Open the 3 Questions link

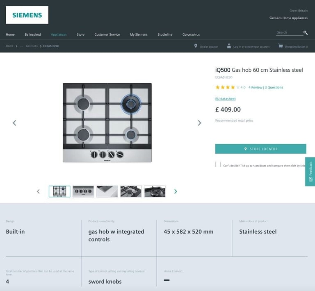tap(274, 87)
